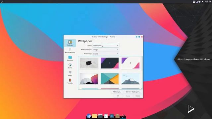Expand hidden system tray icons arrow

click(x=202, y=2)
